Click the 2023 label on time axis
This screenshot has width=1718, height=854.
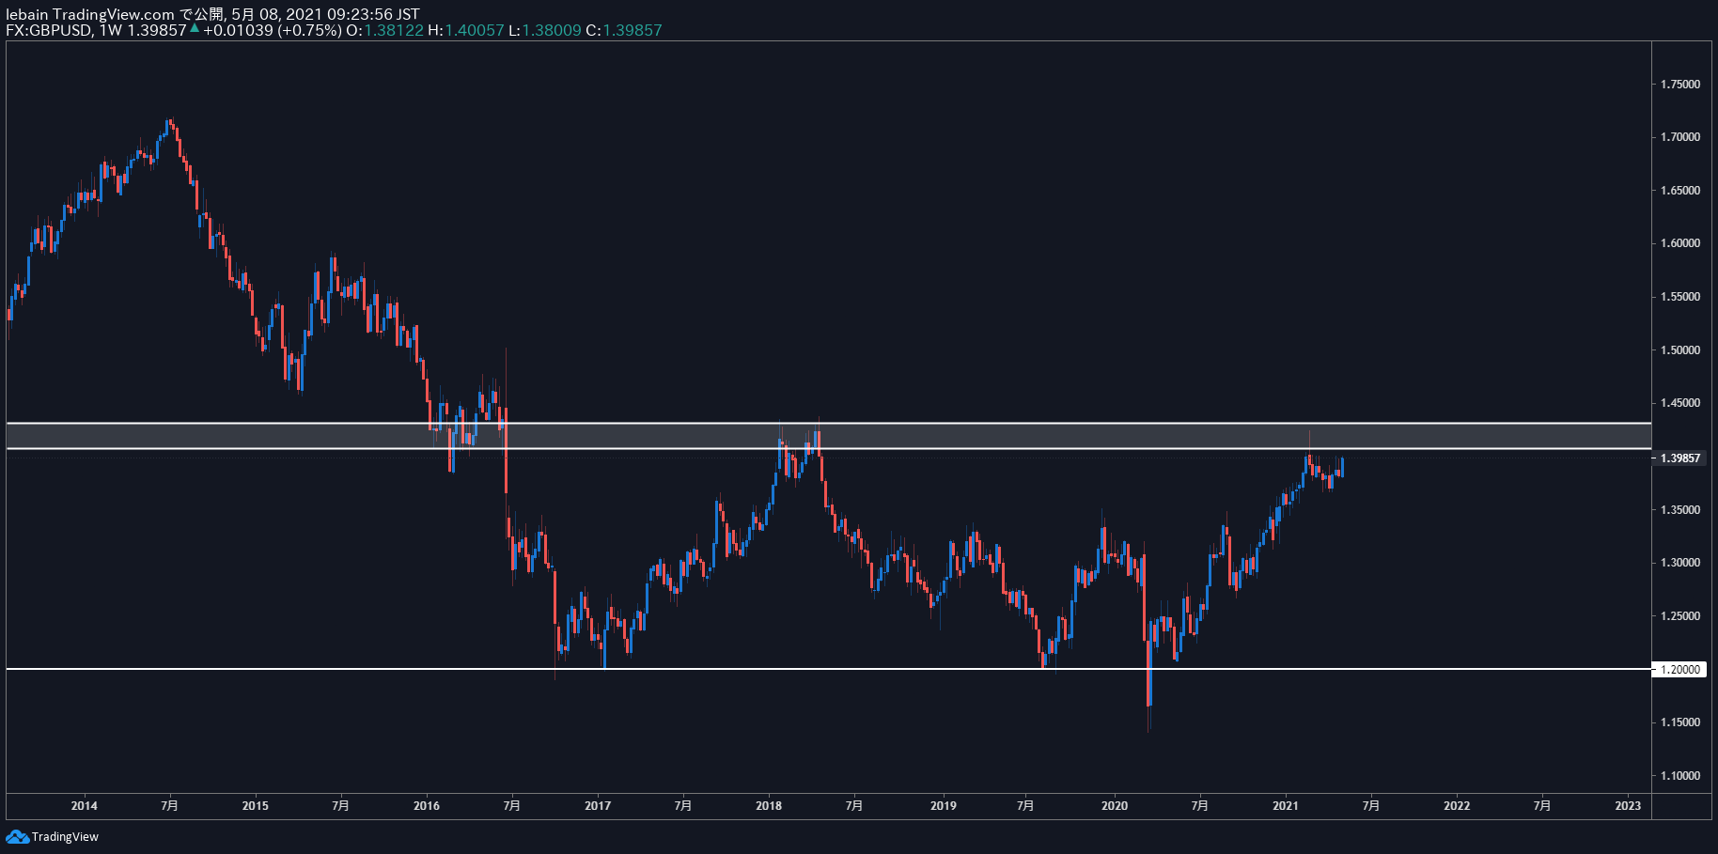point(1628,806)
